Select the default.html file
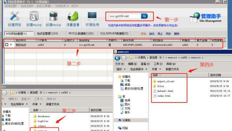 [163, 91]
